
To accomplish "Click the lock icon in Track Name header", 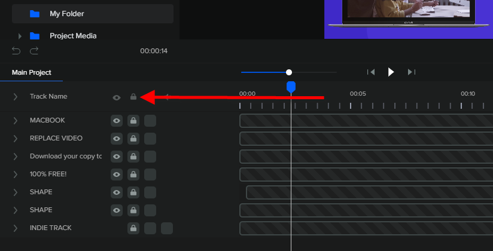I will click(x=133, y=97).
